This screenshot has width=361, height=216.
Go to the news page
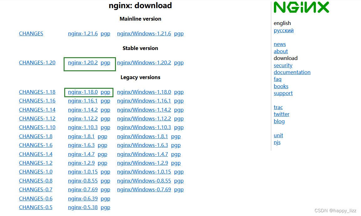click(x=280, y=44)
